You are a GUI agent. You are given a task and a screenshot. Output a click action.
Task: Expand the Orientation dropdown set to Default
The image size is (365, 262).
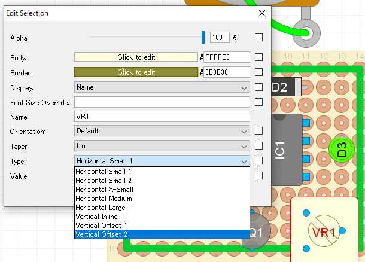point(162,131)
